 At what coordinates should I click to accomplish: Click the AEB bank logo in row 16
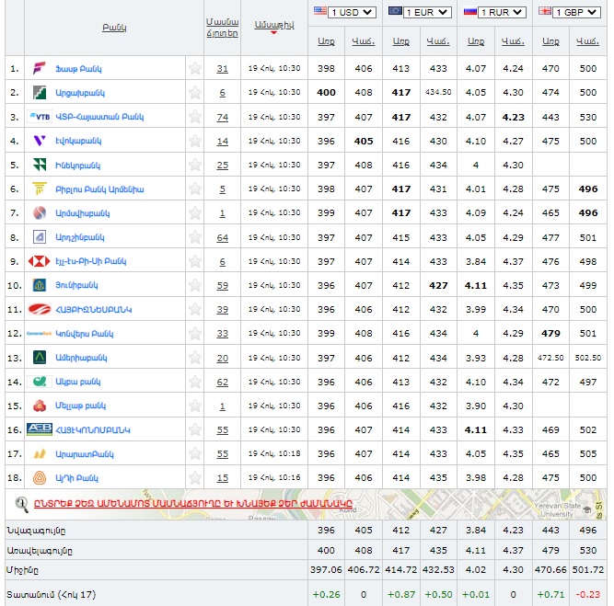pyautogui.click(x=40, y=429)
